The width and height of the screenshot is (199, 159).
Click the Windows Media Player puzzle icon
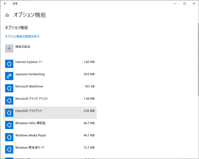point(9,137)
